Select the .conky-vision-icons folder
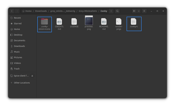Viewport: 175px width, 107px height. click(x=44, y=24)
